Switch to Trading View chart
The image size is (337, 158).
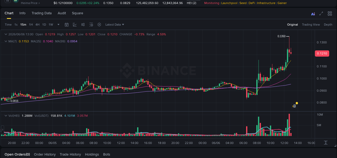311,25
